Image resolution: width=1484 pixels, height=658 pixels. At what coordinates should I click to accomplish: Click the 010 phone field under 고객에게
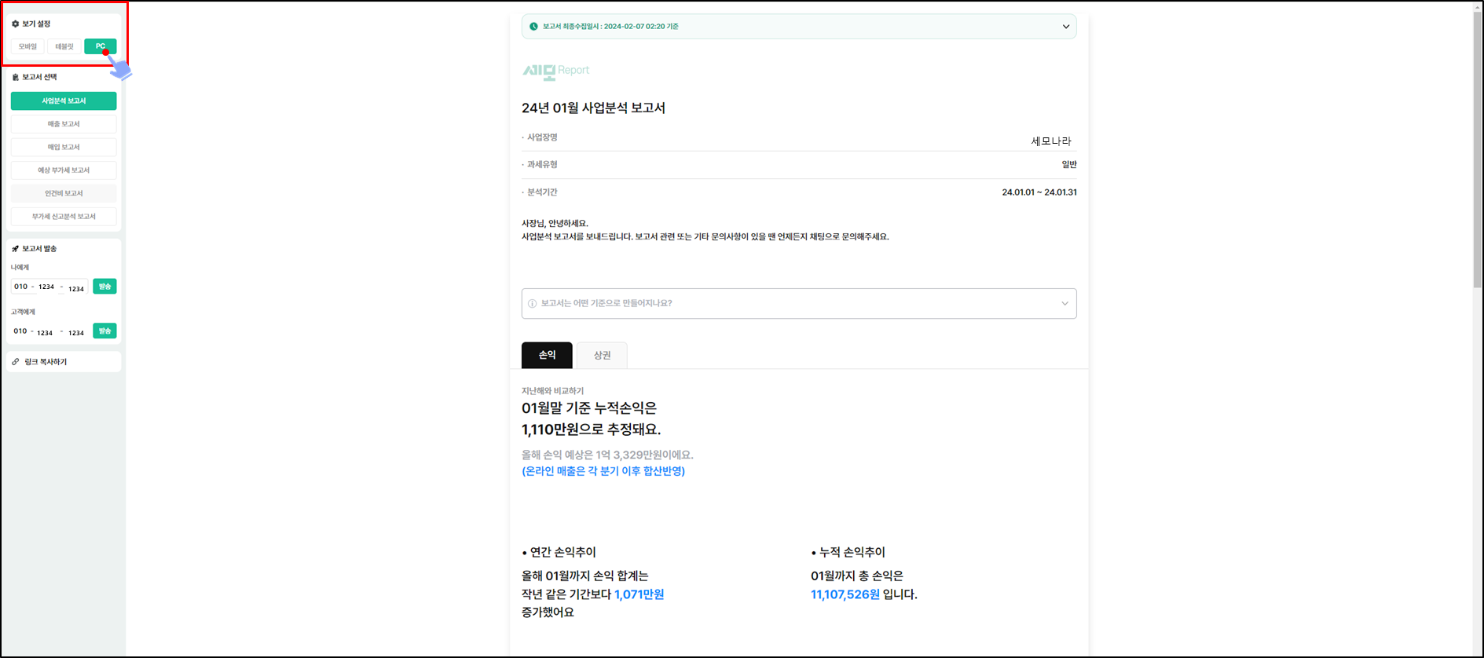(x=20, y=331)
